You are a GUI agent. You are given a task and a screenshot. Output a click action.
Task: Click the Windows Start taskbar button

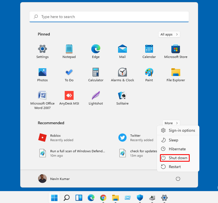[54, 198]
